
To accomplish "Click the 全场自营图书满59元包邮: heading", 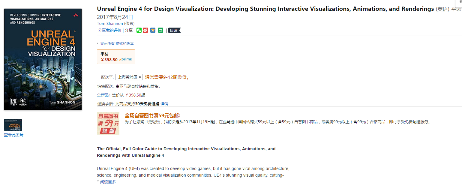I will pyautogui.click(x=152, y=115).
